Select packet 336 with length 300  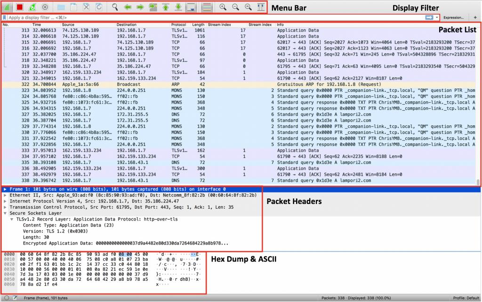239,169
